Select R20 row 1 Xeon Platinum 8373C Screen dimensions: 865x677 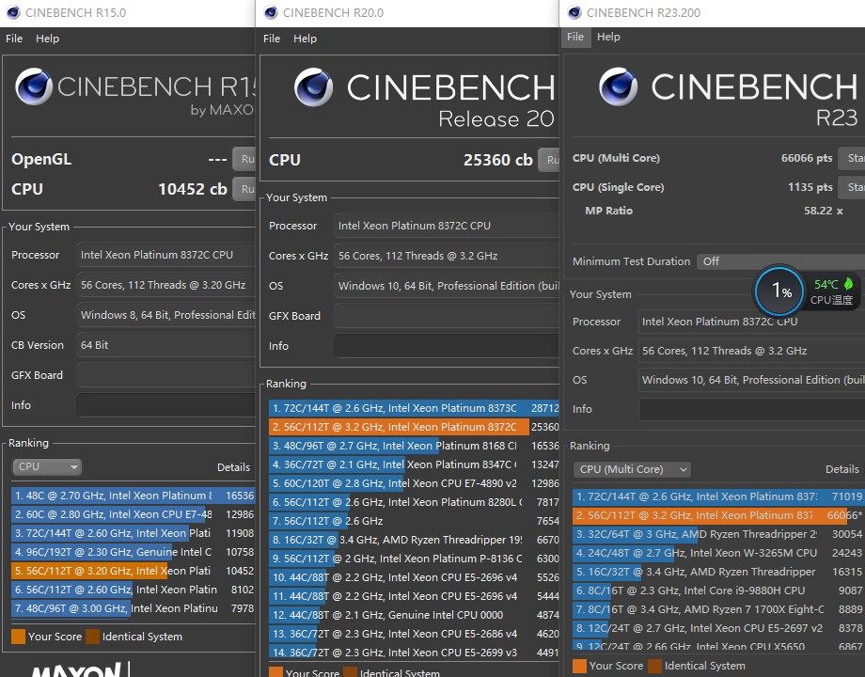(x=415, y=408)
